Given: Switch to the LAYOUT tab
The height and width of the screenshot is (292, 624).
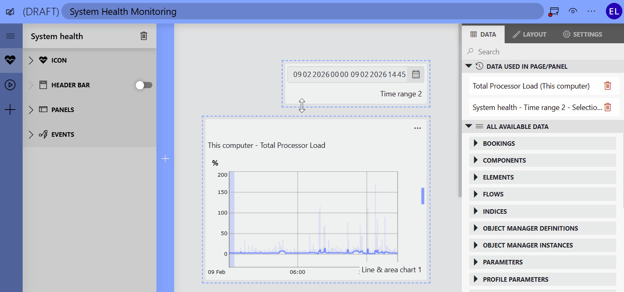Looking at the screenshot, I should [529, 34].
